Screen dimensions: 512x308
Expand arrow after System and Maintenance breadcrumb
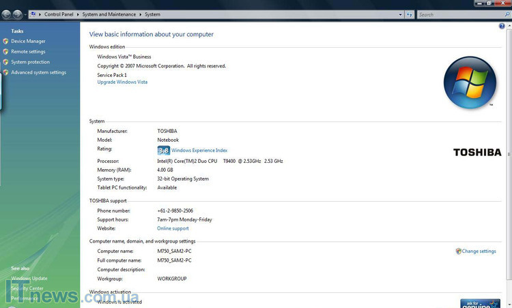click(x=141, y=14)
